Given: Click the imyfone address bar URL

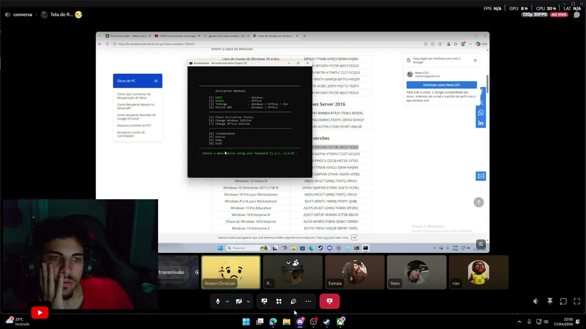Looking at the screenshot, I should point(156,44).
